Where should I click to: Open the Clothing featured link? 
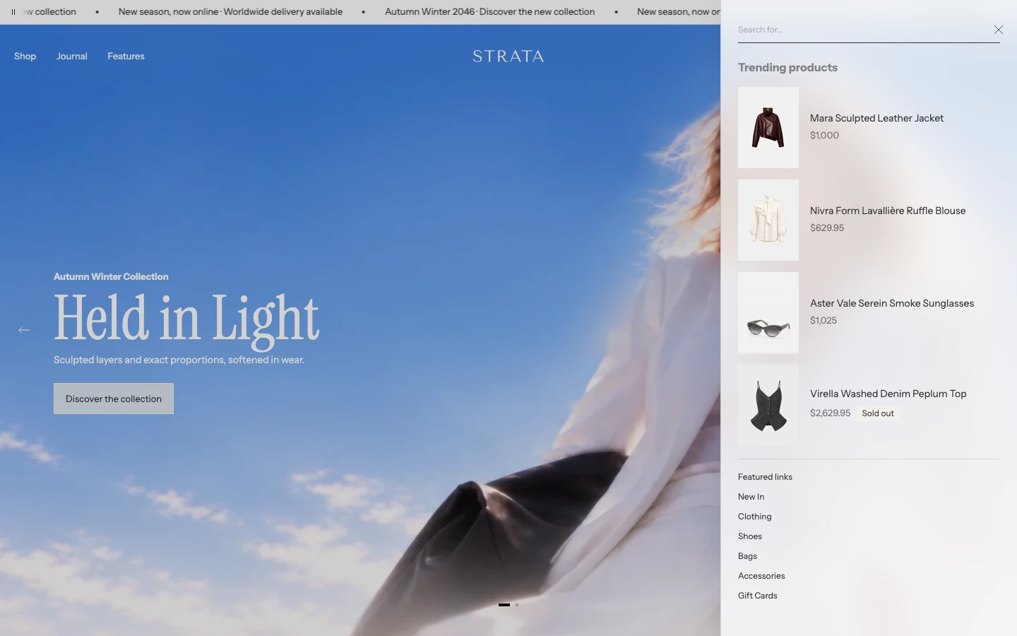click(755, 517)
